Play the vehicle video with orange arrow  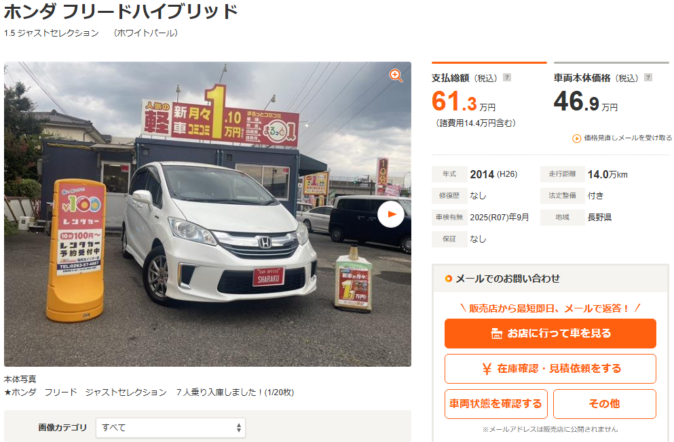tap(391, 214)
